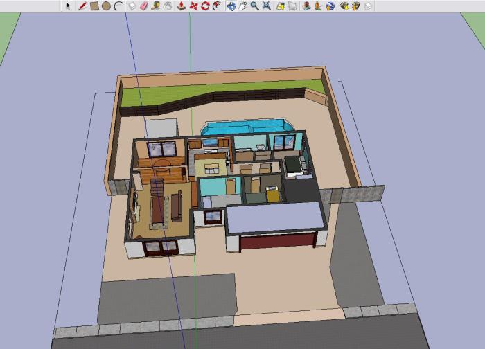Pick the Tape Measure tool

tap(156, 6)
